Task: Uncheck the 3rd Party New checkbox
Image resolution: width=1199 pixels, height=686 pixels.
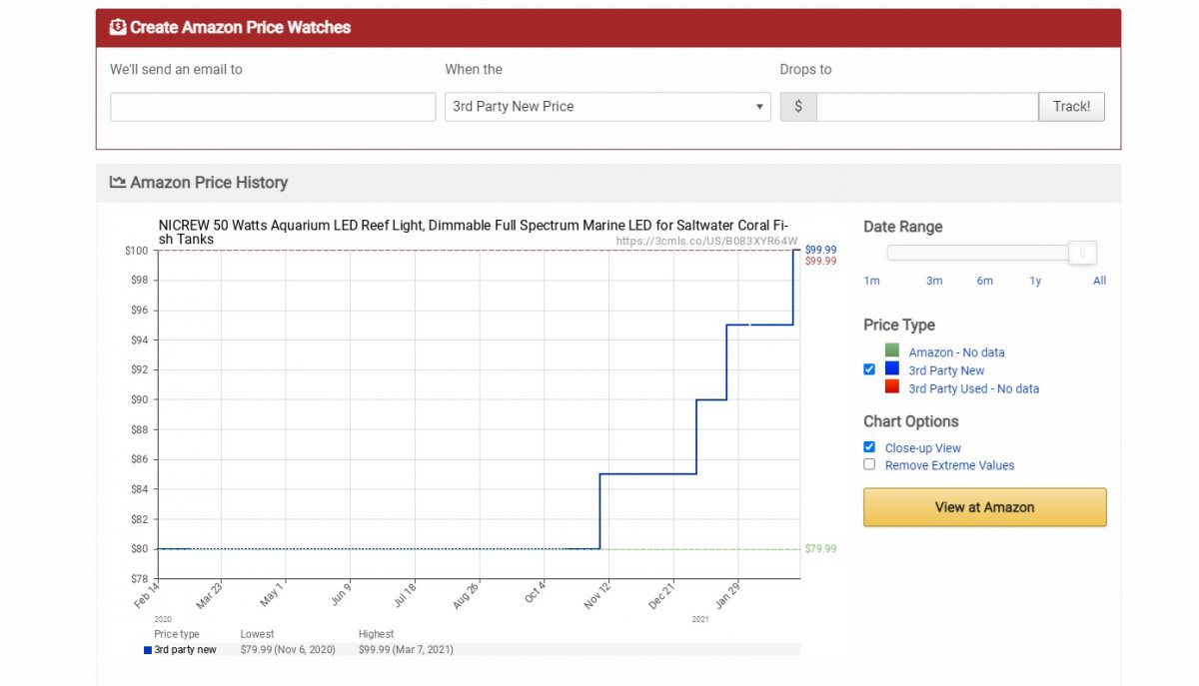Action: point(869,369)
